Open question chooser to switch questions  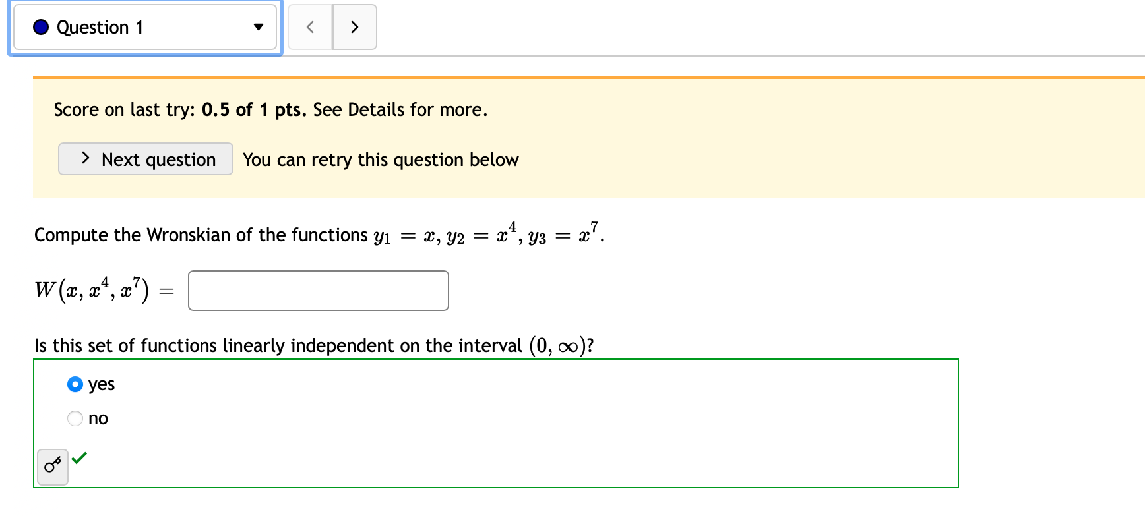click(144, 27)
